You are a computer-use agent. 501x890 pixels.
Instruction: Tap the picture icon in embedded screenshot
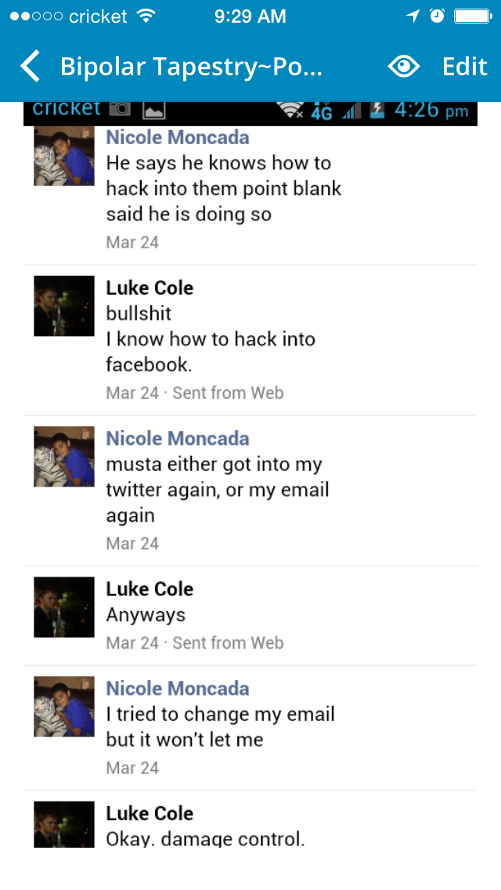pyautogui.click(x=153, y=110)
